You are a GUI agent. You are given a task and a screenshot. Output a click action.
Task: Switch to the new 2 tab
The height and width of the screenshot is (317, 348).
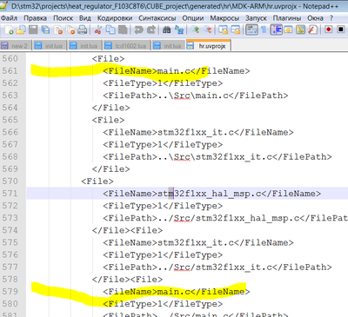[x=16, y=45]
